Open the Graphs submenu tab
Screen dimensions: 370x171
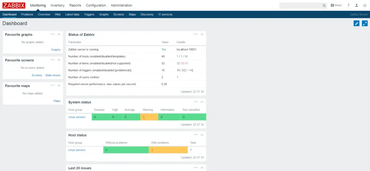104,14
